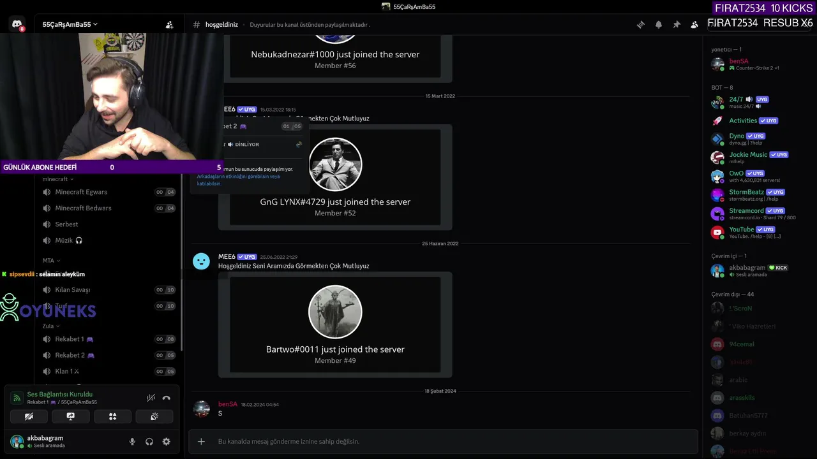
Task: Toggle noise suppression in voice panel
Action: coord(151,398)
